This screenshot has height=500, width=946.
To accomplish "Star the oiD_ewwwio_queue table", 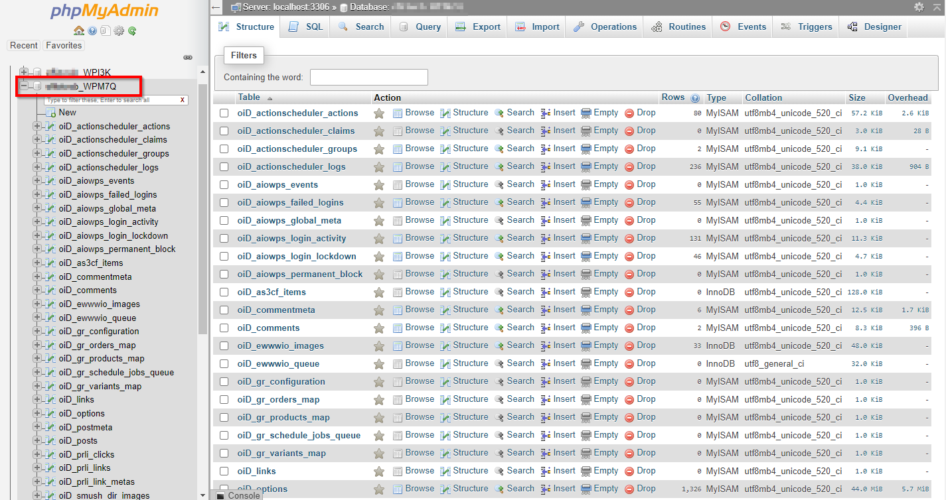I will click(379, 364).
